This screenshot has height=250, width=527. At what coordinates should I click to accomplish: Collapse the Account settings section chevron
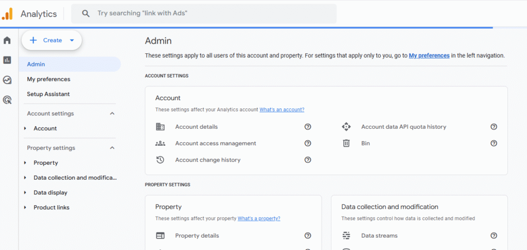click(112, 113)
